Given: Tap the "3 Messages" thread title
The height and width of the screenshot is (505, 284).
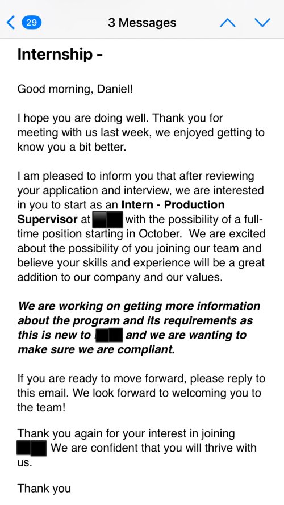Looking at the screenshot, I should coord(142,23).
